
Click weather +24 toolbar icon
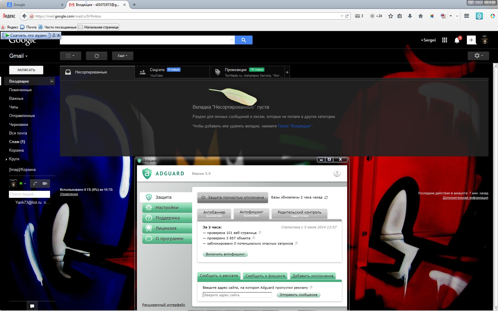pos(376,16)
